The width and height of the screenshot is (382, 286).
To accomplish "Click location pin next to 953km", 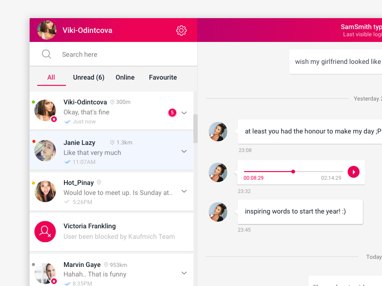I will [x=106, y=265].
